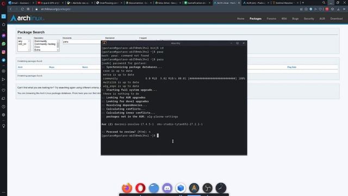The image size is (348, 196).
Task: Click the Alacritty terminal title bar
Action: [x=174, y=43]
